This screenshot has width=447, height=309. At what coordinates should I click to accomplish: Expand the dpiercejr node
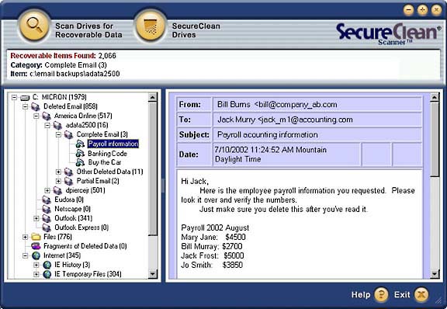47,190
